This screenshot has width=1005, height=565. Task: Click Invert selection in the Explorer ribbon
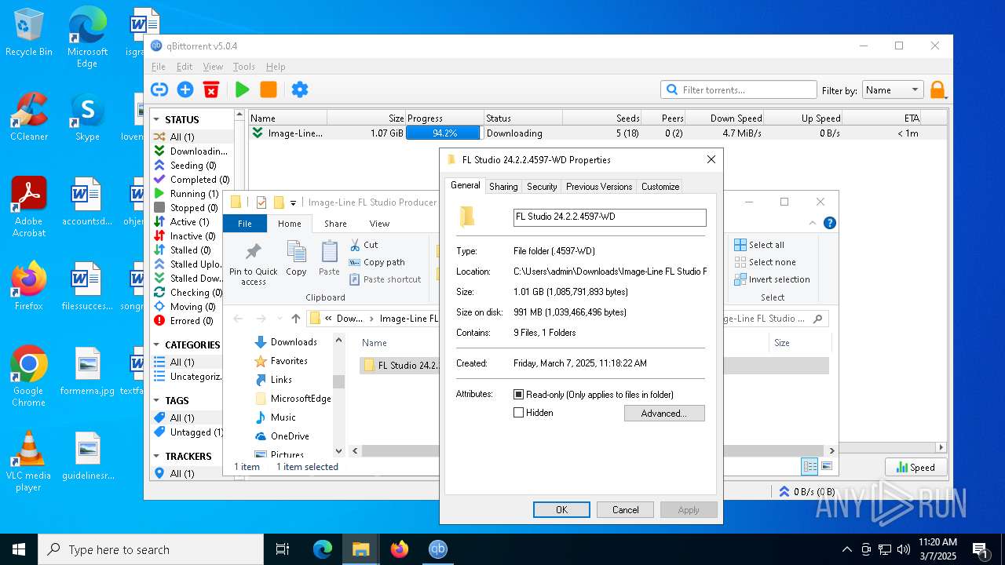[772, 279]
